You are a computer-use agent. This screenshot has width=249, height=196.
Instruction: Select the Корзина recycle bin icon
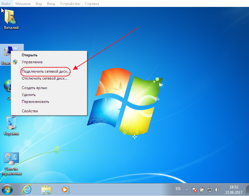pos(11,126)
